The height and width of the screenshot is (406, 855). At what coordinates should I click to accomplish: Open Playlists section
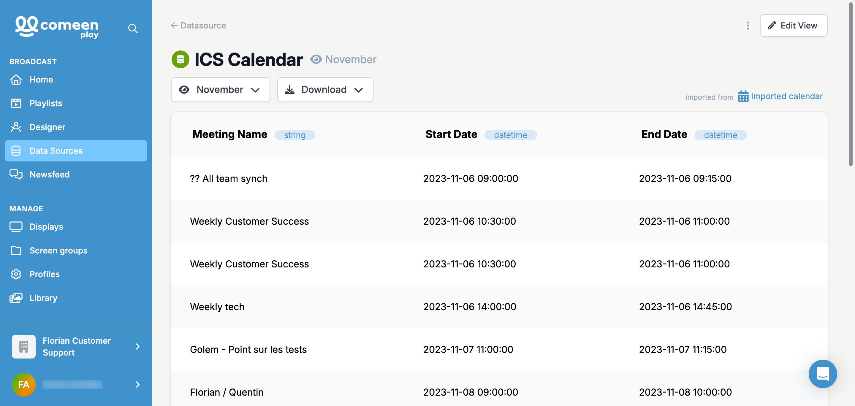click(x=76, y=103)
